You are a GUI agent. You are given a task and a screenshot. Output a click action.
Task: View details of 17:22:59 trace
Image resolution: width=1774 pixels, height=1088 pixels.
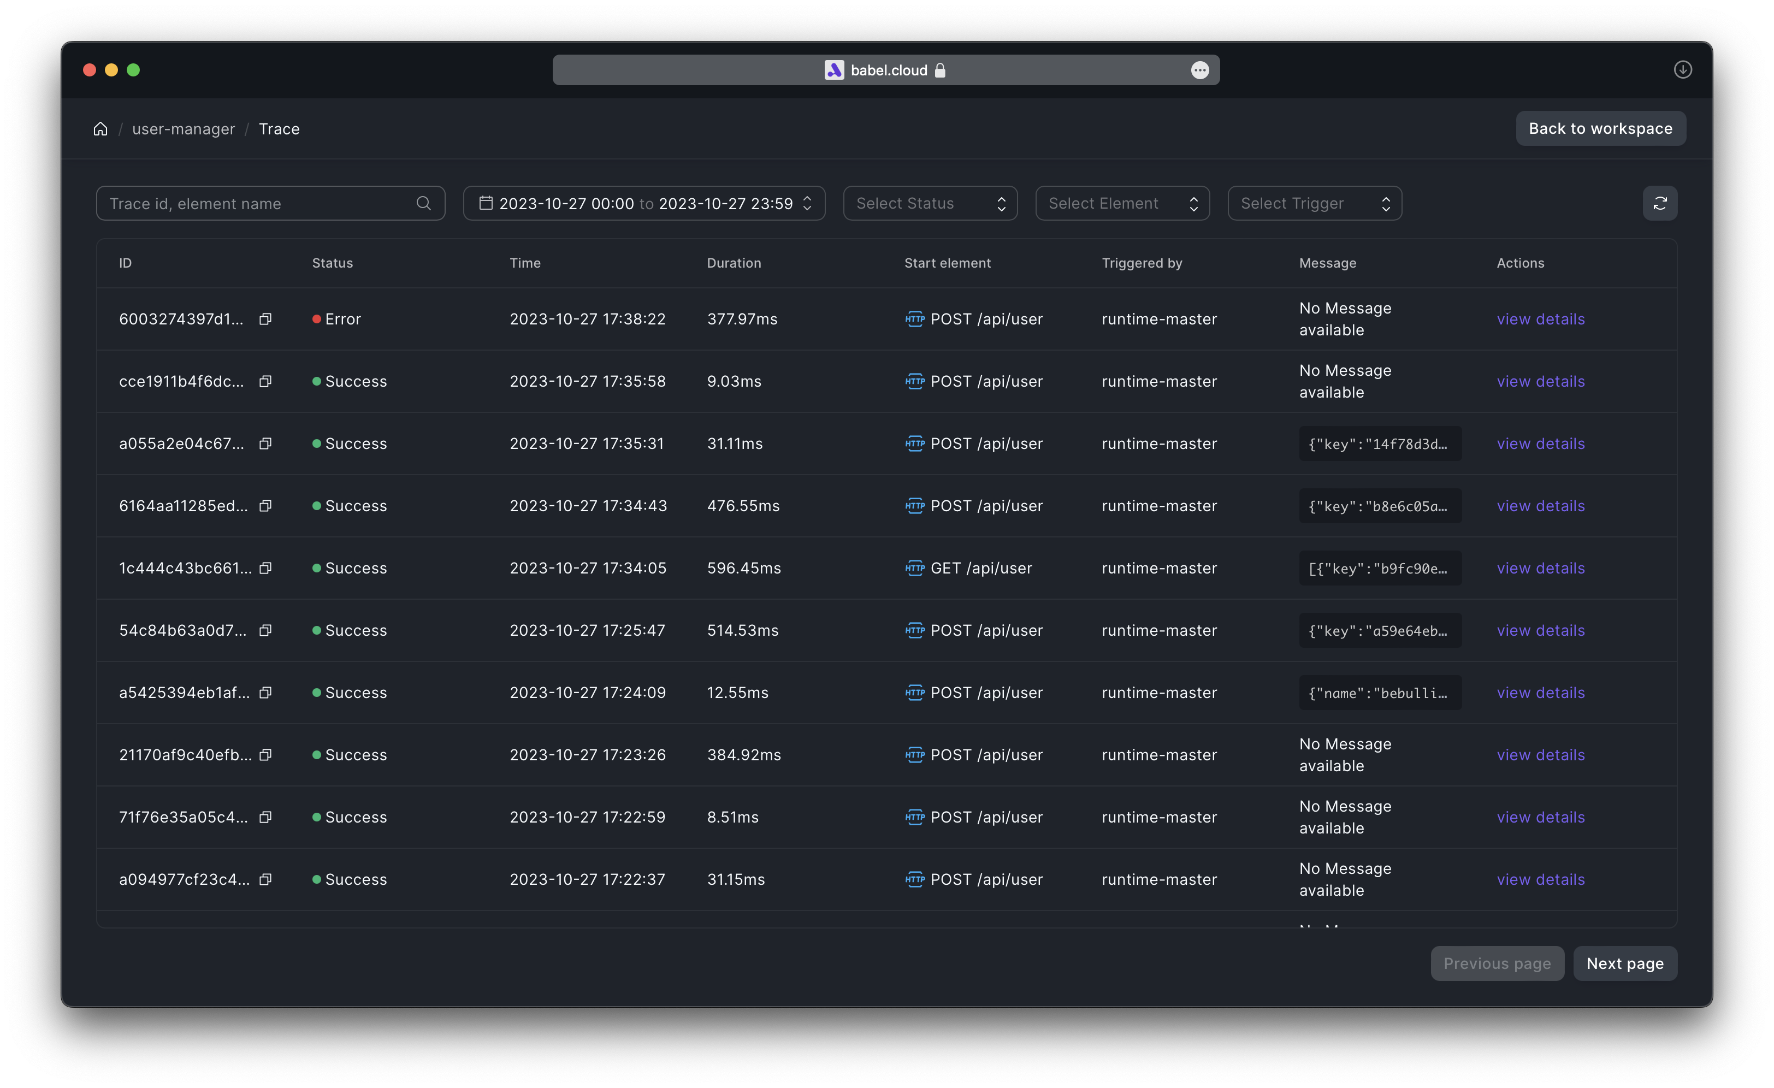1540,817
